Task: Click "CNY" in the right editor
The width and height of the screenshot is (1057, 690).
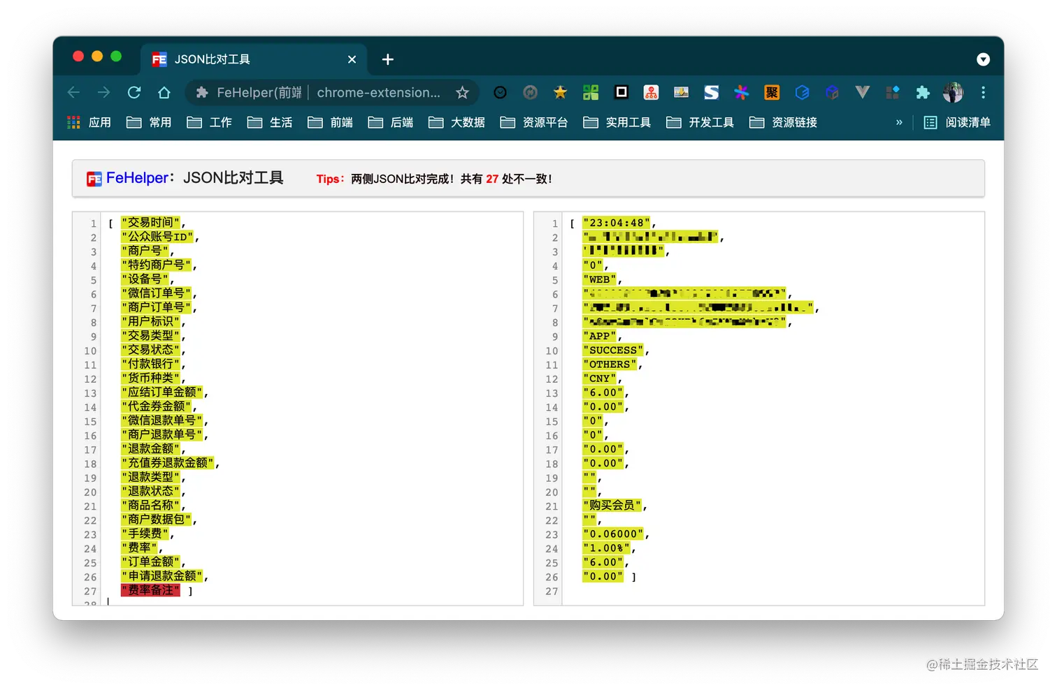Action: 599,378
